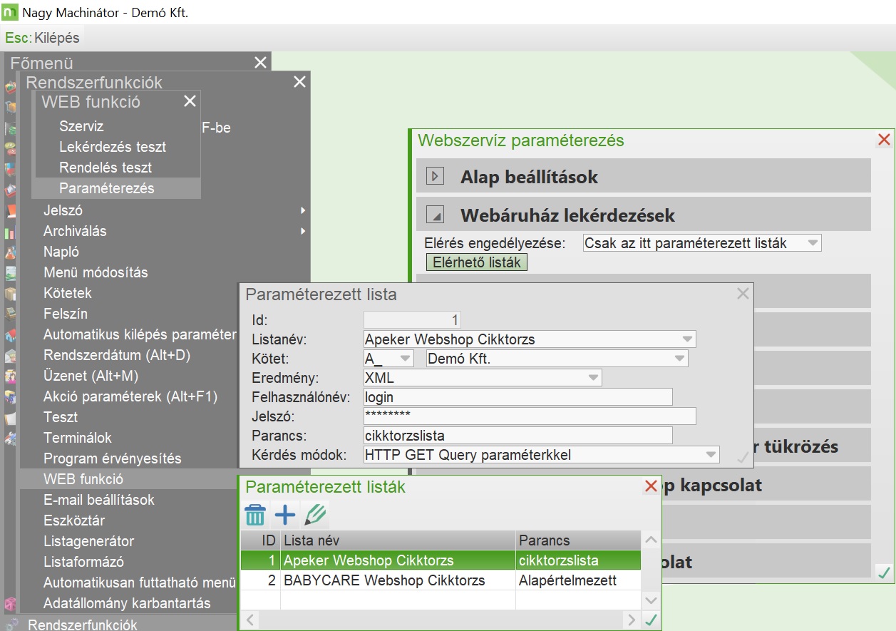
Task: Click Parancs column header
Action: [578, 540]
